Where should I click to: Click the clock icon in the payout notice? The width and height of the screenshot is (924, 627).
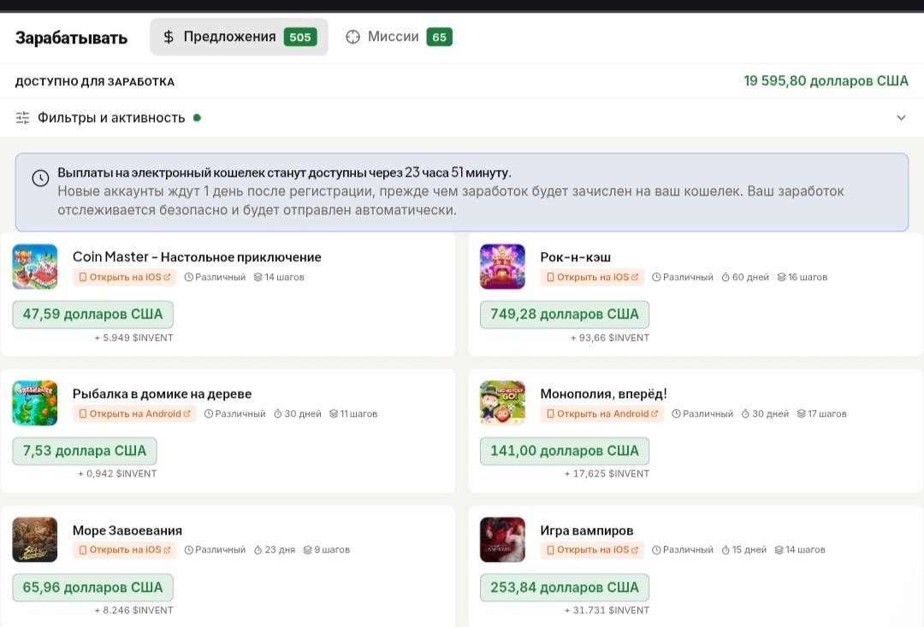click(x=40, y=179)
